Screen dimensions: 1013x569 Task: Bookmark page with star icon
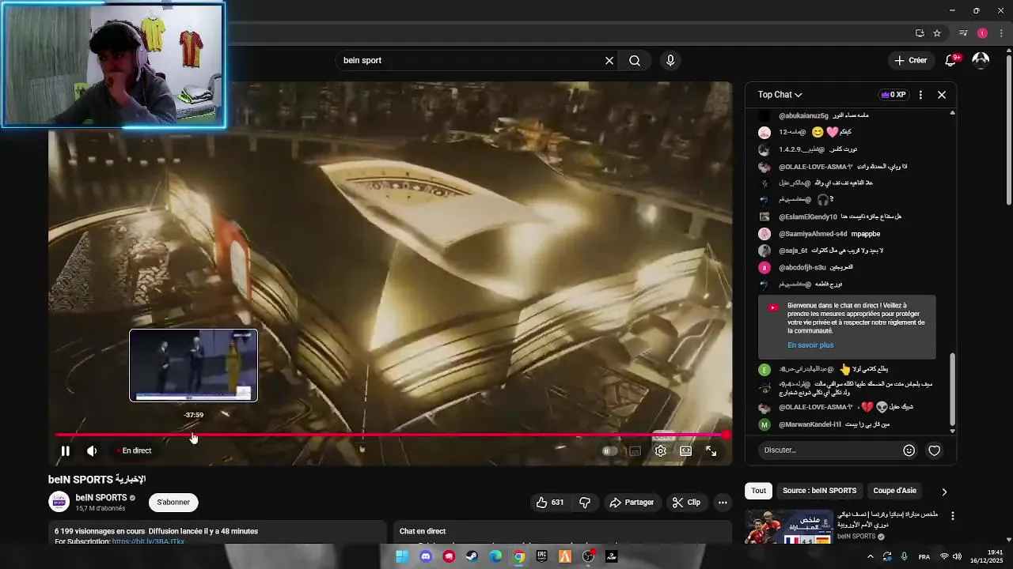tap(937, 33)
